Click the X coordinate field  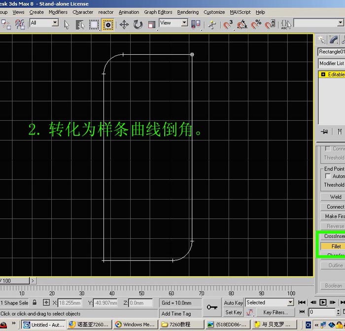click(x=69, y=303)
